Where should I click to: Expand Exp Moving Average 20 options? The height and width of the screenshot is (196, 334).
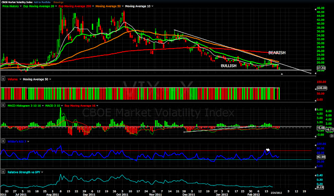pos(56,6)
